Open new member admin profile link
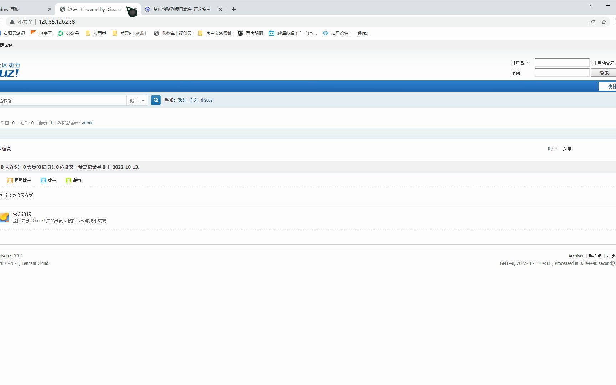 coord(88,123)
